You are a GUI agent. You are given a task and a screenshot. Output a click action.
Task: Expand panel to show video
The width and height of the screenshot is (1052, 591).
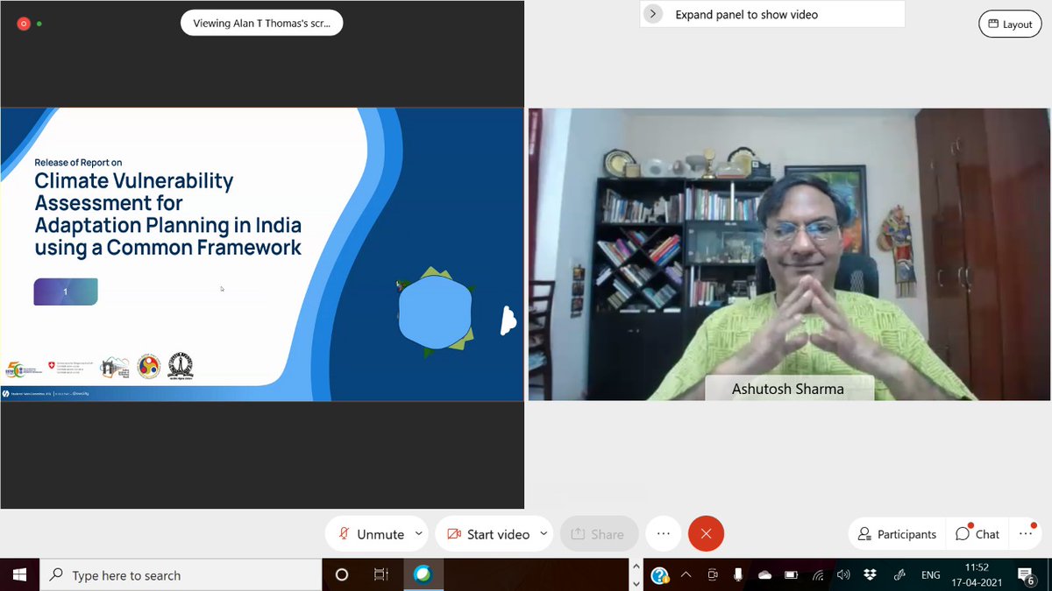[x=772, y=14]
